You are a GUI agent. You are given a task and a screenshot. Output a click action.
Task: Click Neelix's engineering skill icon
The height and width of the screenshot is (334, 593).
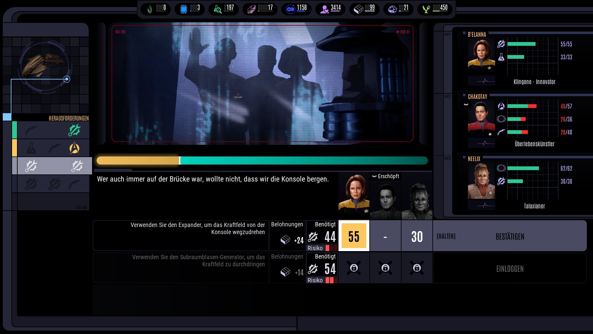pyautogui.click(x=501, y=181)
